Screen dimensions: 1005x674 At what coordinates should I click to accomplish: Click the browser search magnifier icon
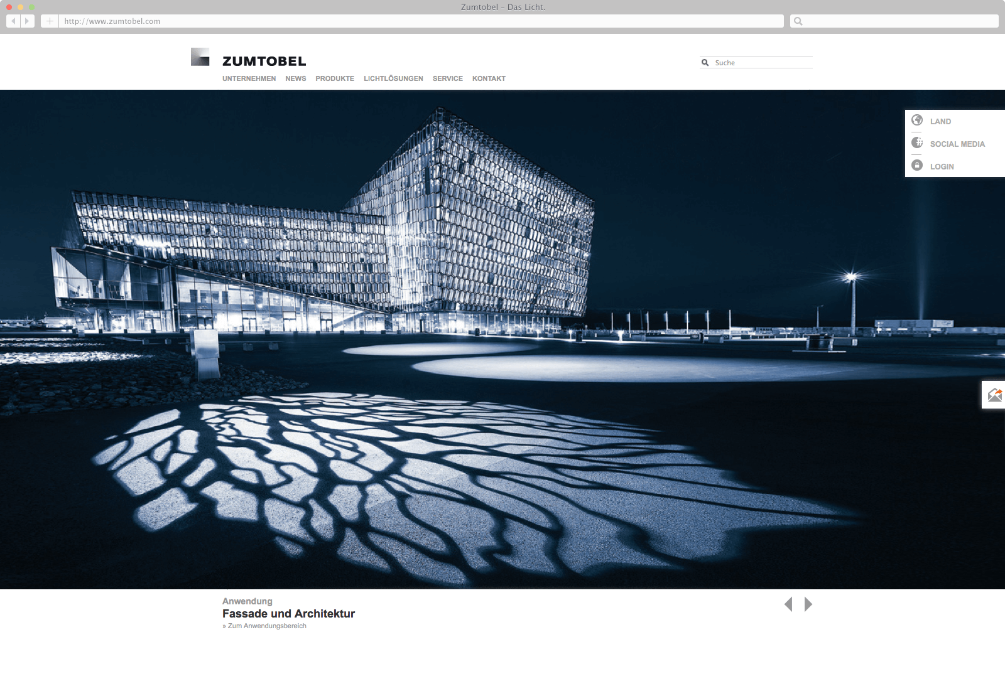click(798, 21)
